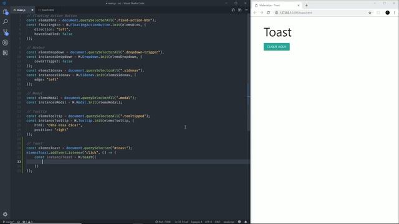Open the editor More Actions menu
This screenshot has height=224, width=399.
(247, 10)
